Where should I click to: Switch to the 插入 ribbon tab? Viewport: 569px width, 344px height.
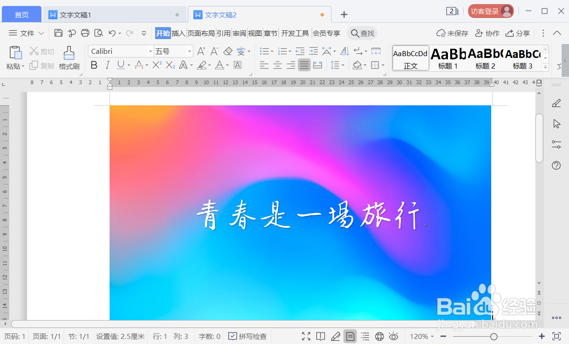tap(179, 33)
